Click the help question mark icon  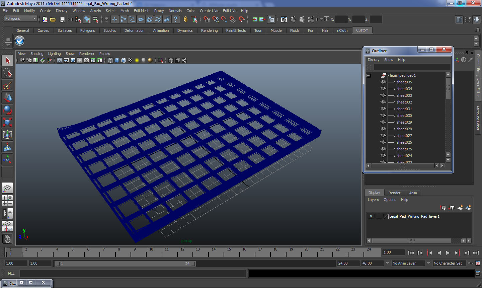point(176,19)
